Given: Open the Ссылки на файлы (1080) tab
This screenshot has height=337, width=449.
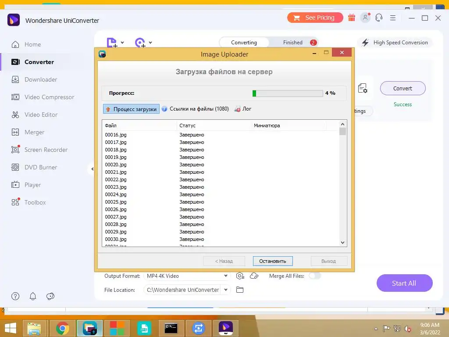Looking at the screenshot, I should click(195, 109).
